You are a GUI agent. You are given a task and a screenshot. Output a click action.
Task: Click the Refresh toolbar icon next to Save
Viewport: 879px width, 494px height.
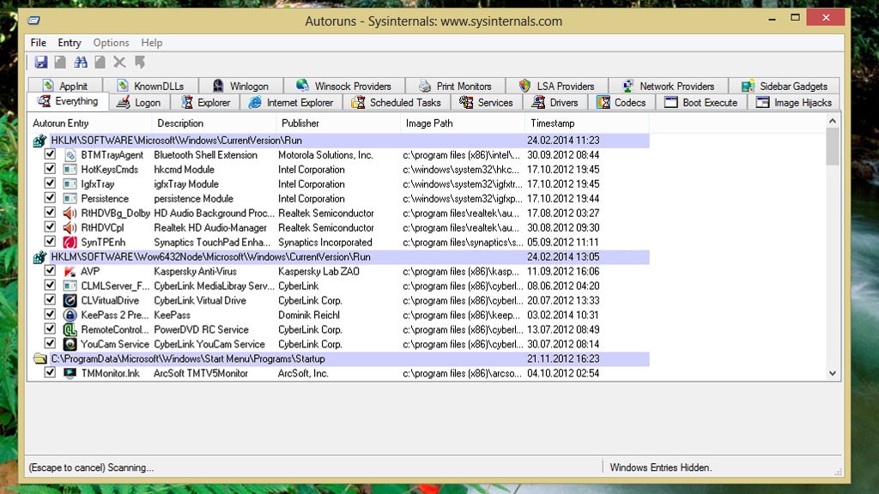pos(60,62)
